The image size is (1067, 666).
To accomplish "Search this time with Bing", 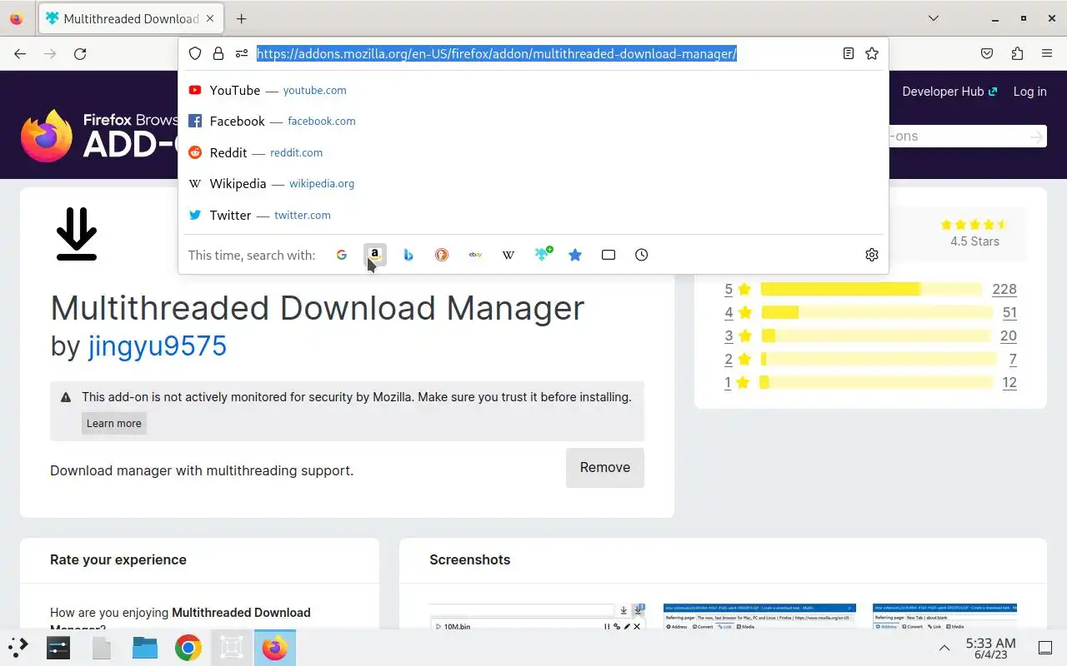I will coord(408,255).
